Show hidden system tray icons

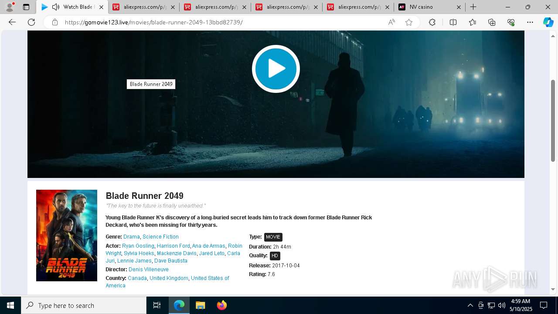pyautogui.click(x=470, y=305)
